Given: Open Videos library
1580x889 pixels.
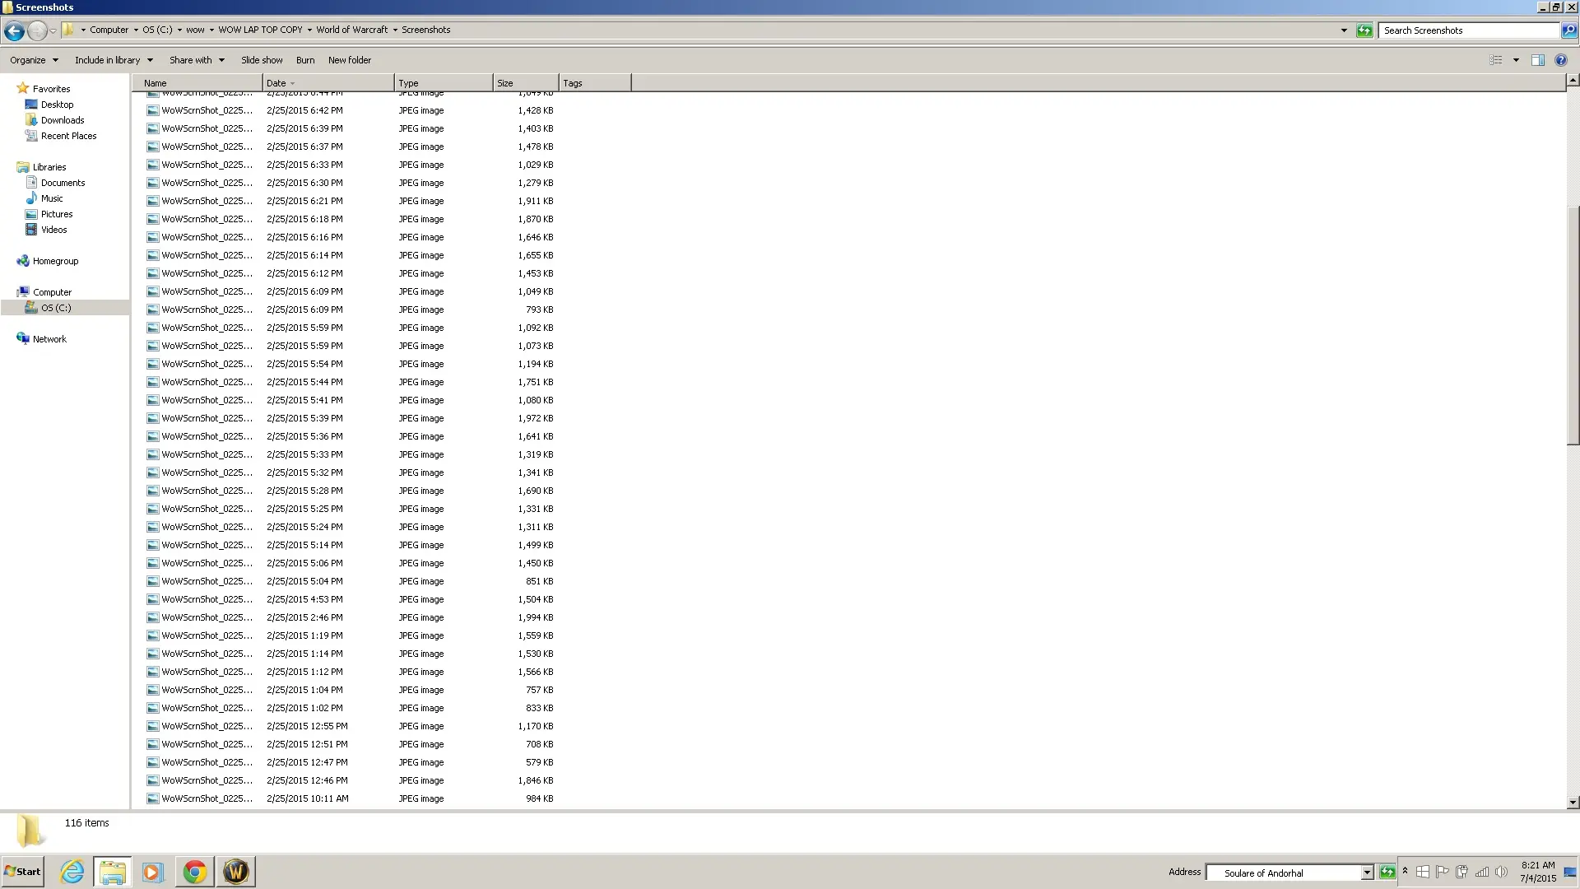Looking at the screenshot, I should click(53, 230).
